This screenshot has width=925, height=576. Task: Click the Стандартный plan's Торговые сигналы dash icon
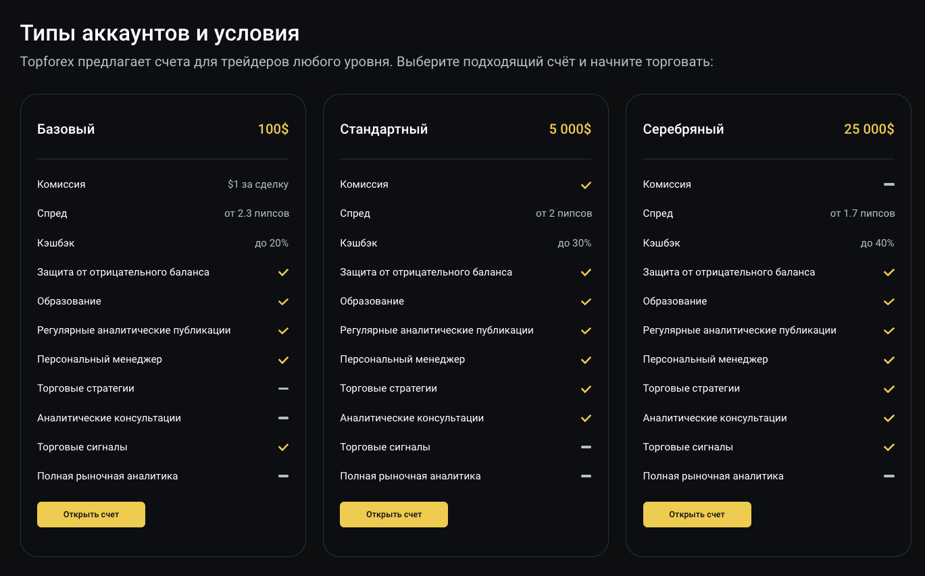pos(586,447)
